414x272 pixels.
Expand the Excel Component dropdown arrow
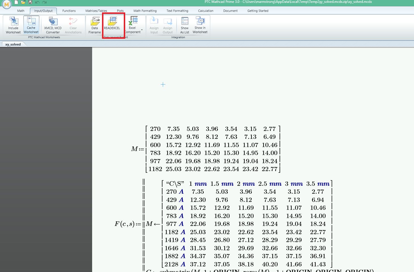tap(142, 30)
